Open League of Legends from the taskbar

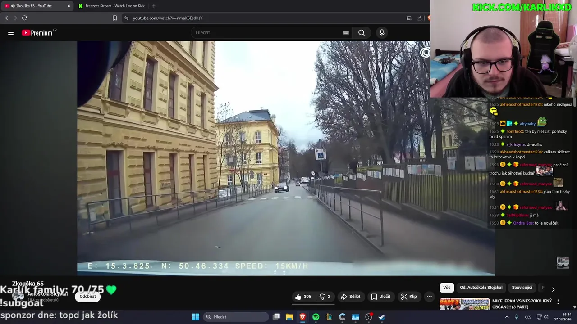click(329, 317)
